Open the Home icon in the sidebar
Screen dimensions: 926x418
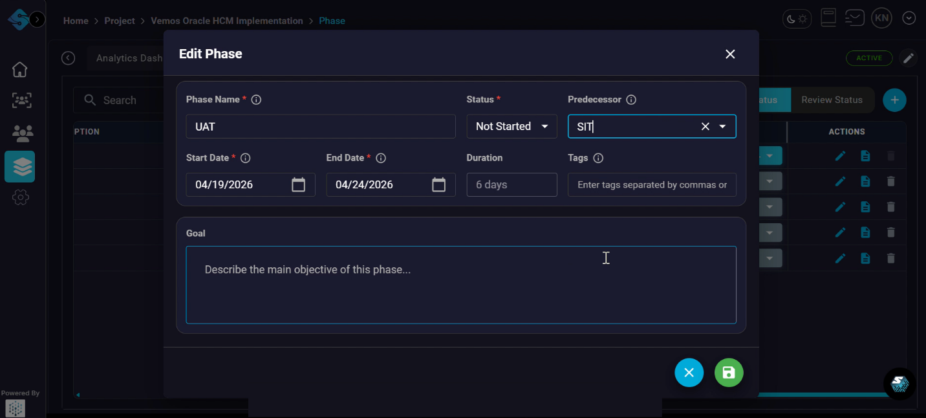pos(19,69)
